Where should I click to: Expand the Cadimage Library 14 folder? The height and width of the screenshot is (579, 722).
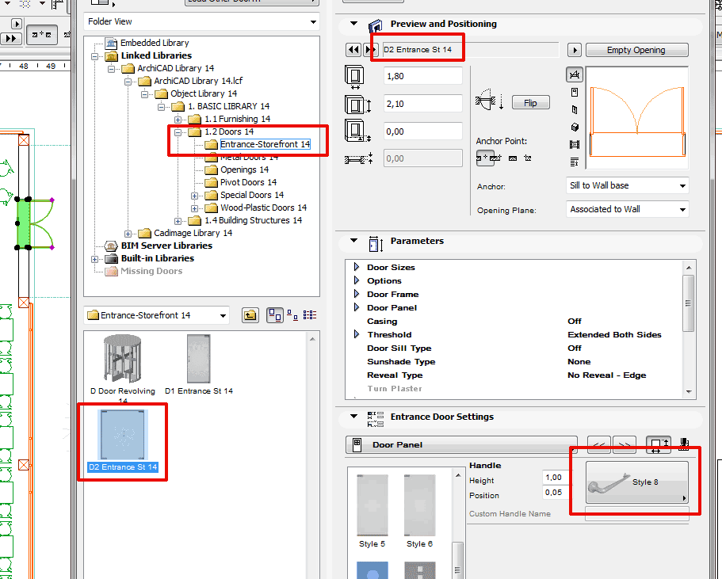pos(128,234)
